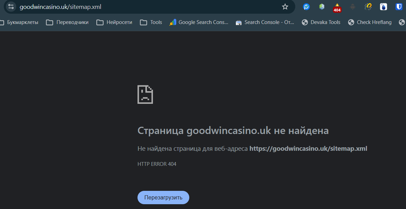This screenshot has width=406, height=209.
Task: Open the Нейросети bookmarks folder
Action: coord(114,23)
